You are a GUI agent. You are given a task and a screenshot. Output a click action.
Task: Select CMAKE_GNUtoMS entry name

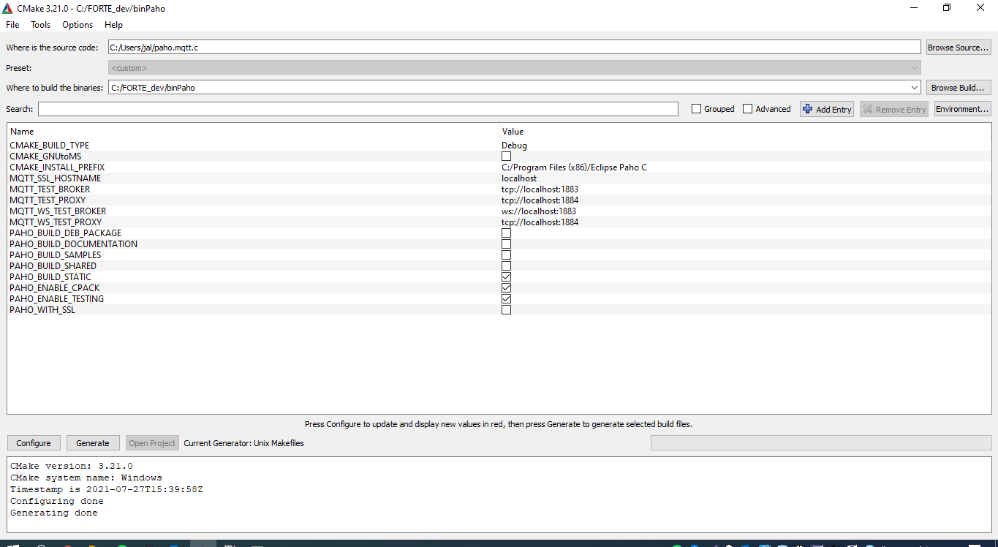(x=45, y=156)
